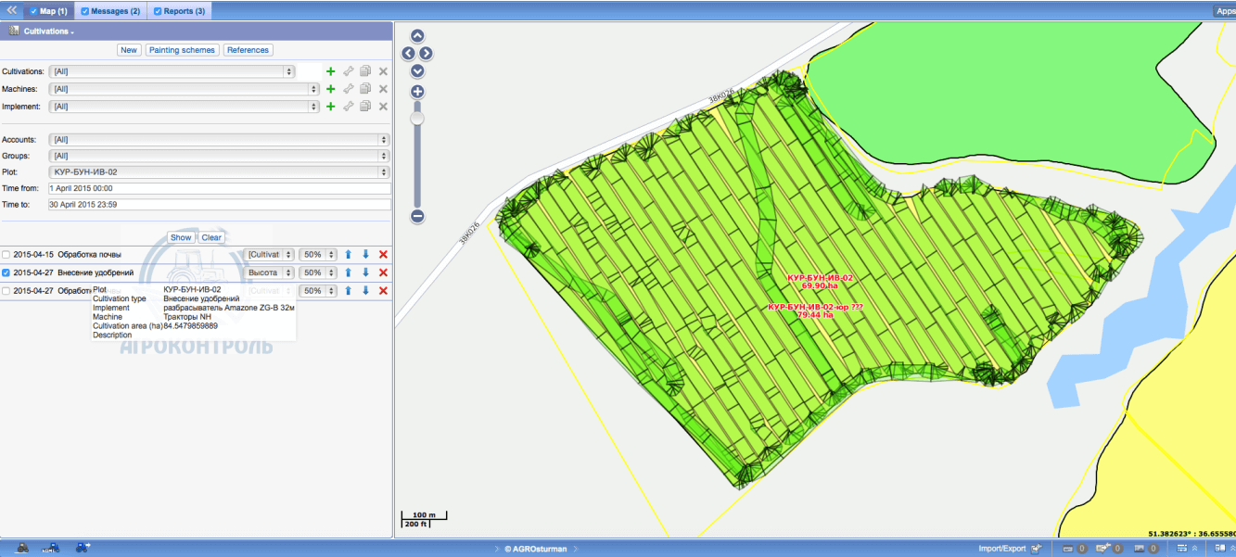1236x557 pixels.
Task: Switch to the Reports tab
Action: coord(179,11)
